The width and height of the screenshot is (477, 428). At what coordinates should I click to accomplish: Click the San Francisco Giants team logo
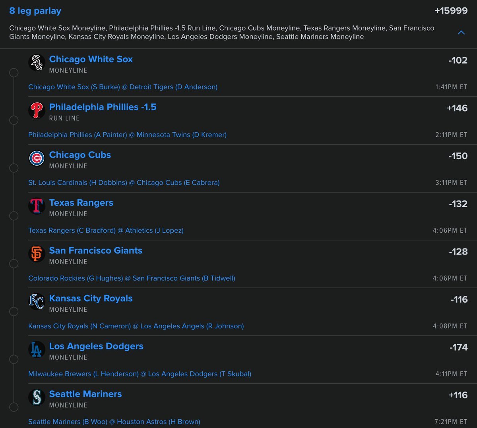click(x=37, y=254)
